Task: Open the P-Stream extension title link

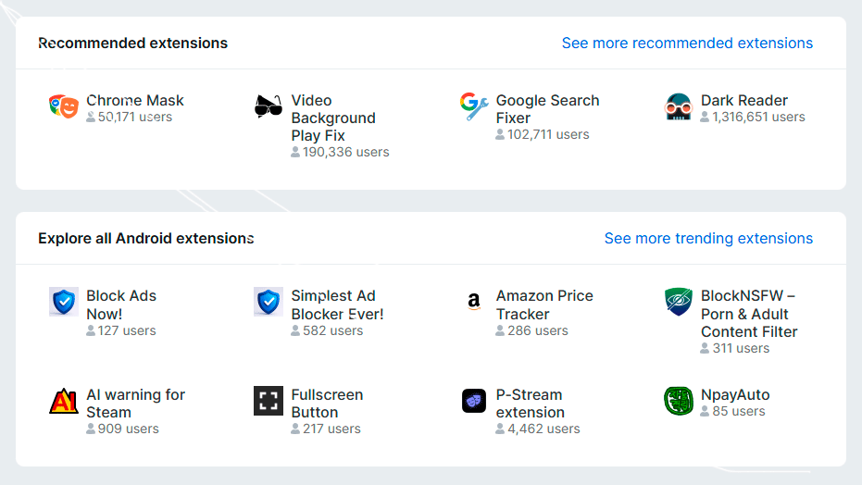Action: 531,404
